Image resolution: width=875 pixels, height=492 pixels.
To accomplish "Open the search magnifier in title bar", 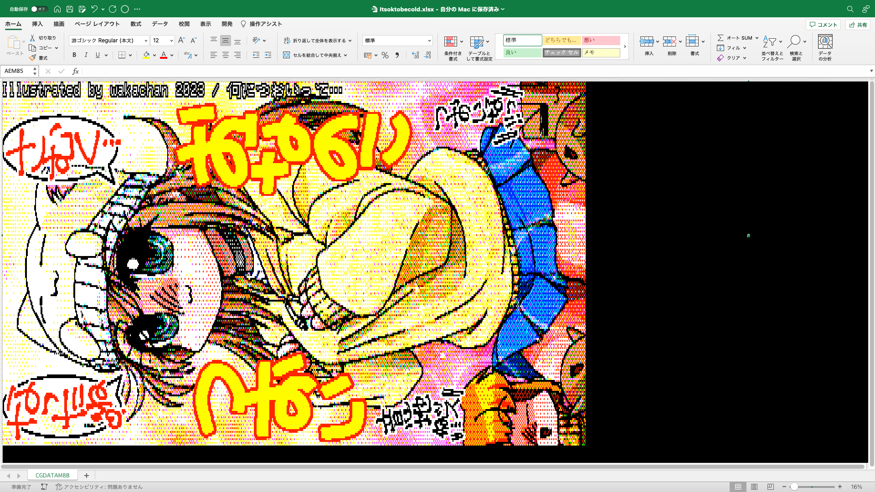I will pos(850,9).
